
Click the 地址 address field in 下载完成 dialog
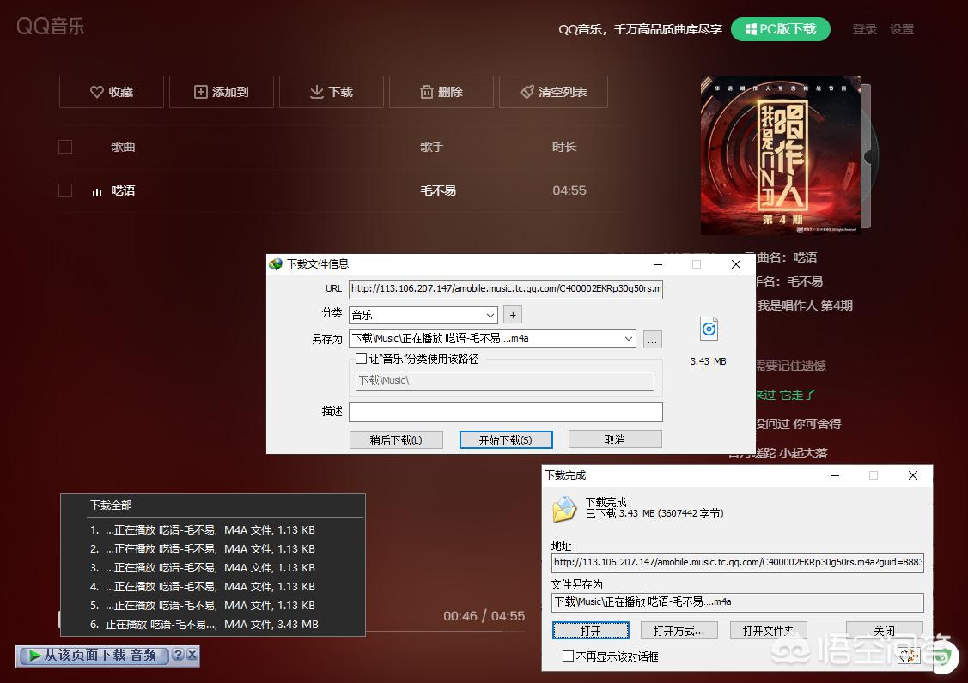pyautogui.click(x=737, y=563)
